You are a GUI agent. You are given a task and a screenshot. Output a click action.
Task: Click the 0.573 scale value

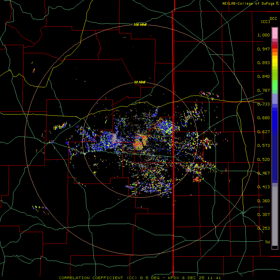point(264,146)
